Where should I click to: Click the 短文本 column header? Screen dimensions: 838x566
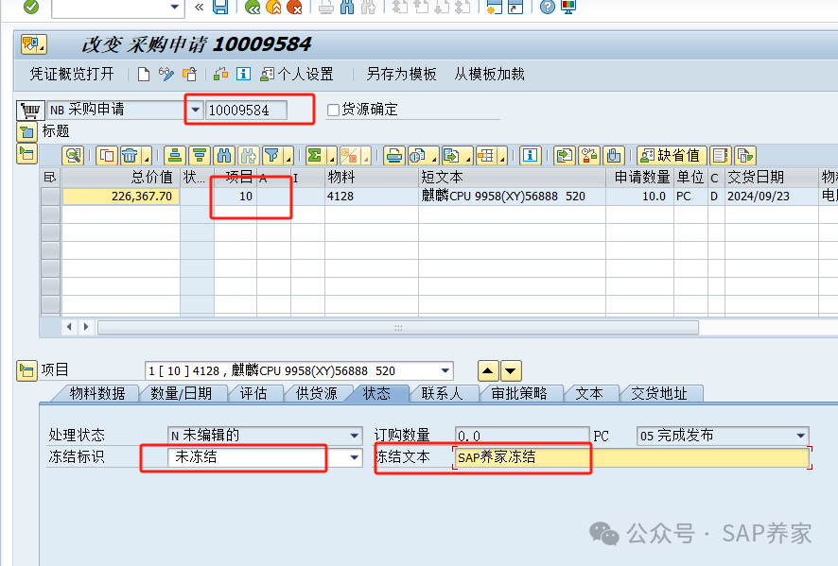click(512, 178)
